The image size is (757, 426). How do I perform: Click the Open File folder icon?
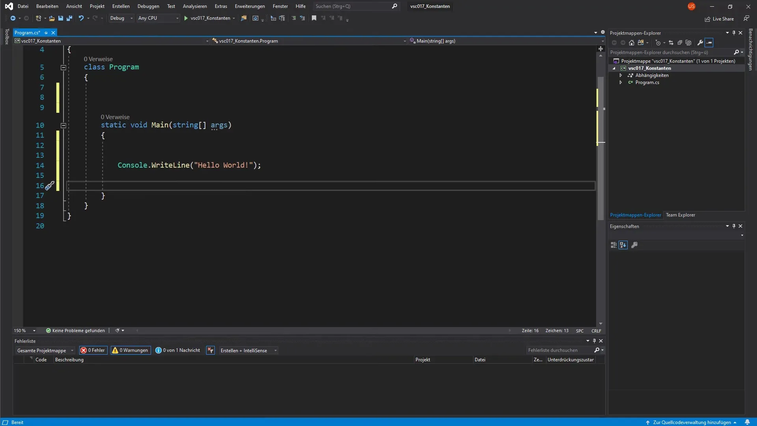(52, 18)
